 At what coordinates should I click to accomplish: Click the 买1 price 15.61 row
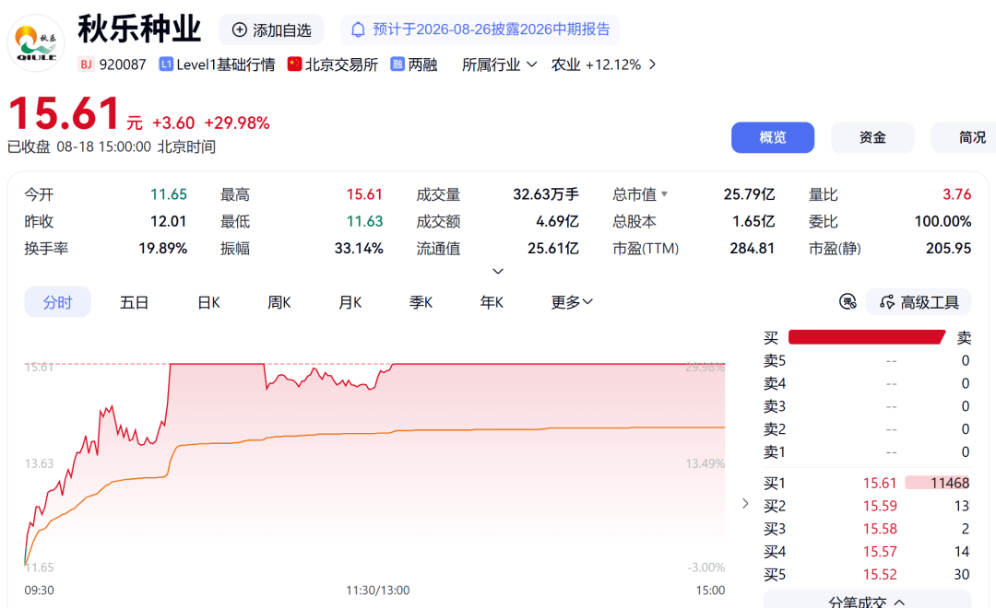867,483
